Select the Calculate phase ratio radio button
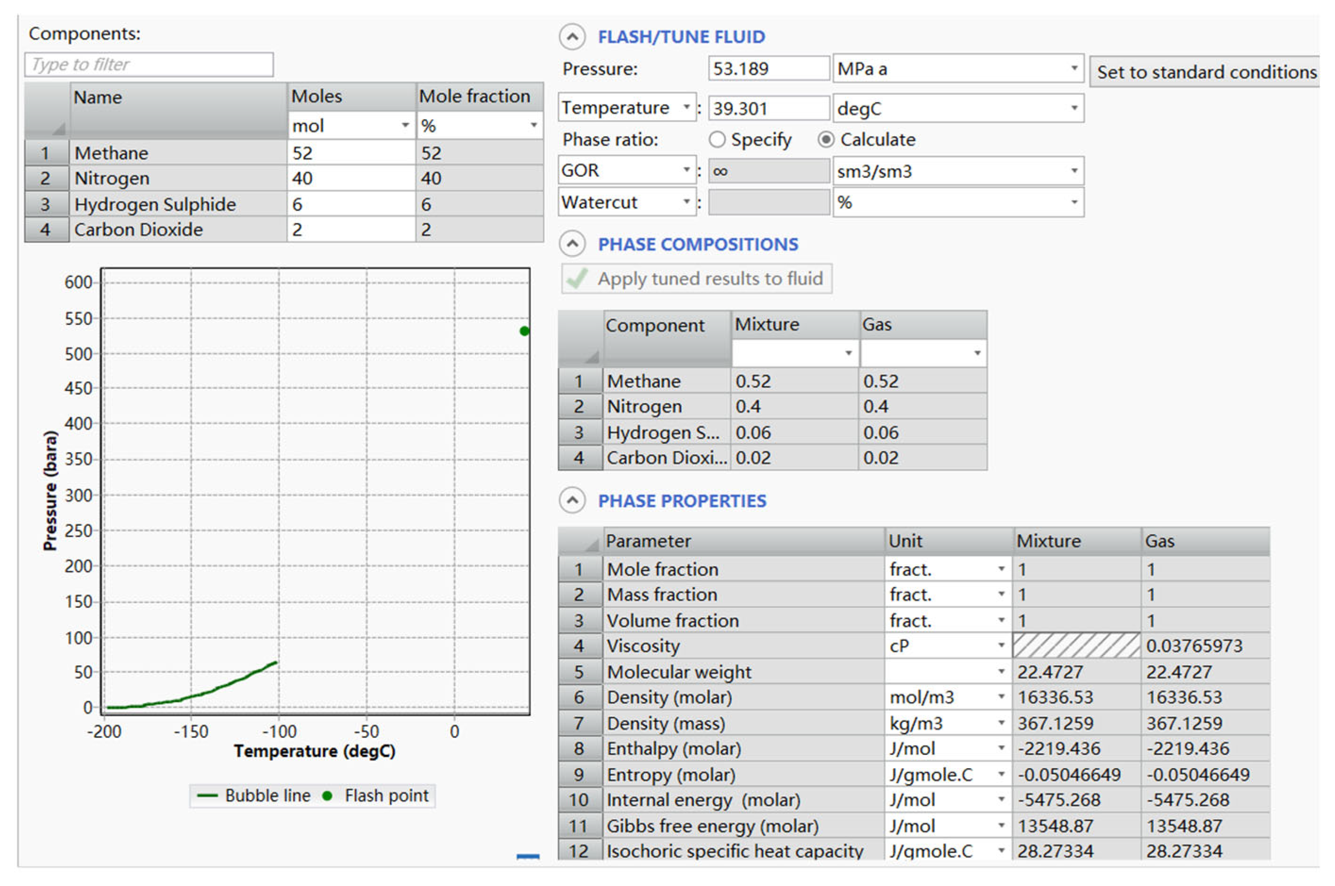This screenshot has width=1335, height=886. (x=826, y=140)
